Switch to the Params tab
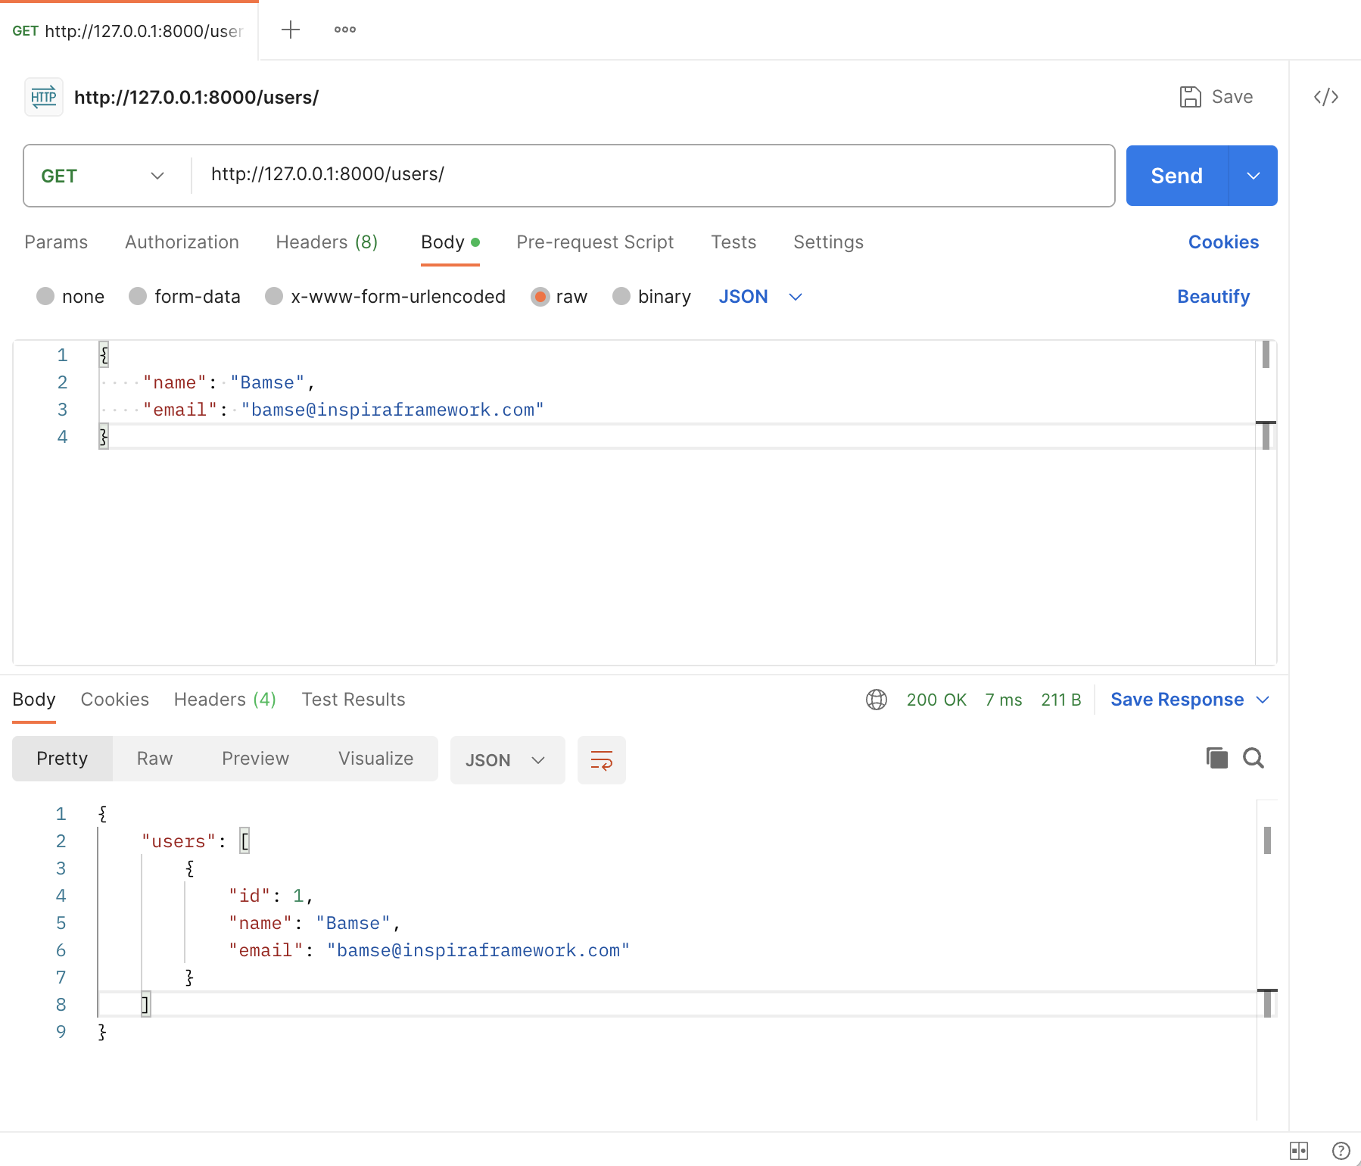 [x=56, y=242]
